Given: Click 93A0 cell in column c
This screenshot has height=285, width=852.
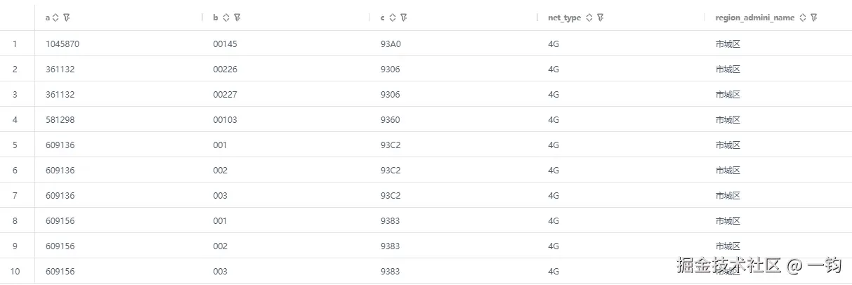Looking at the screenshot, I should [391, 44].
